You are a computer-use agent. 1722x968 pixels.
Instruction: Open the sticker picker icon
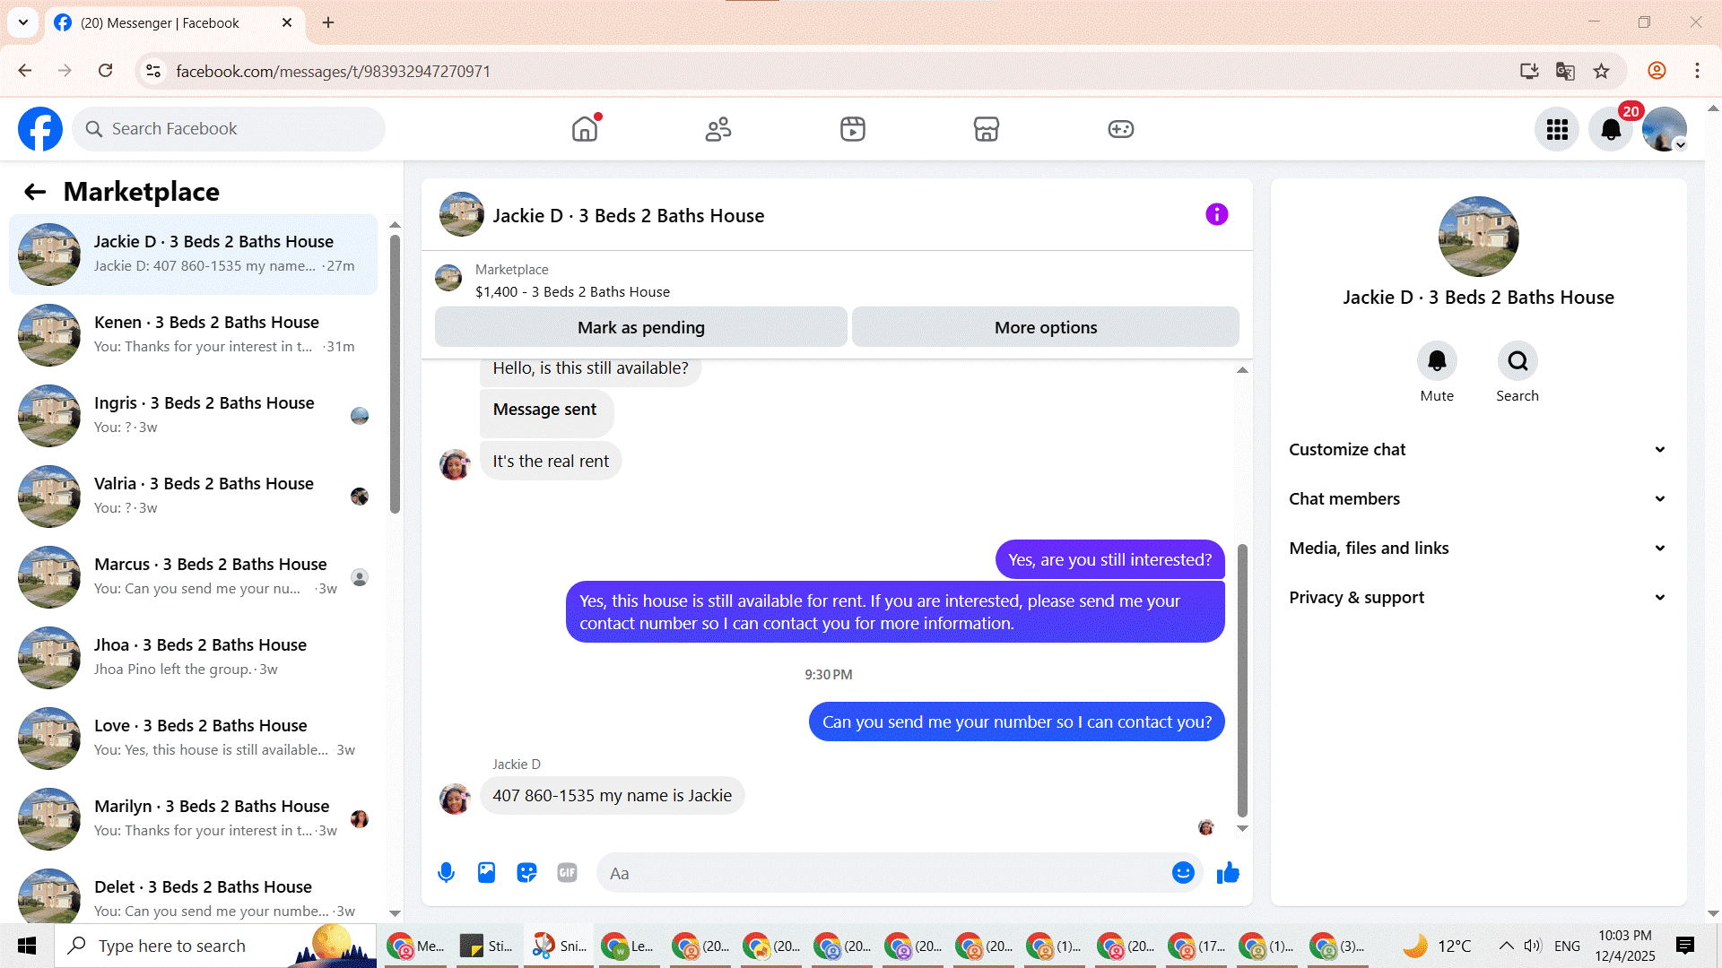point(526,872)
